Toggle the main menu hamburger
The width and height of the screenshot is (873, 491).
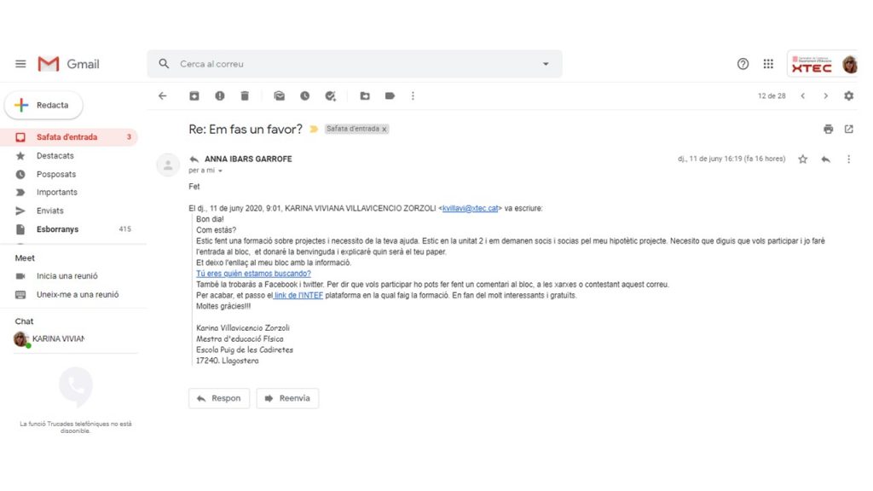(x=20, y=64)
